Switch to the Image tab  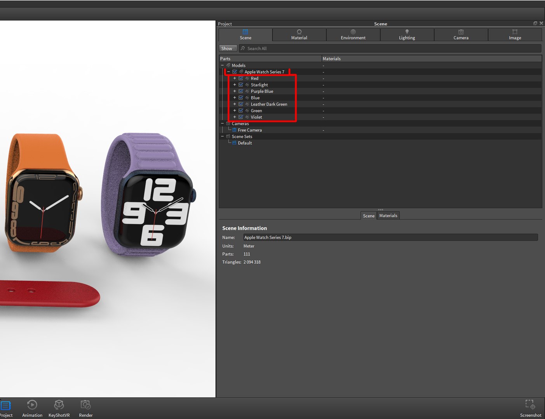(x=515, y=35)
